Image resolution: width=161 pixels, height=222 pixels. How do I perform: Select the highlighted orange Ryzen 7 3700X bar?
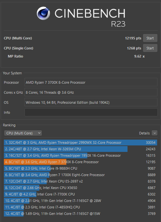pyautogui.click(x=35, y=162)
